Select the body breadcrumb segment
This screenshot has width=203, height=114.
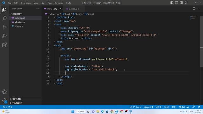pos(77,14)
